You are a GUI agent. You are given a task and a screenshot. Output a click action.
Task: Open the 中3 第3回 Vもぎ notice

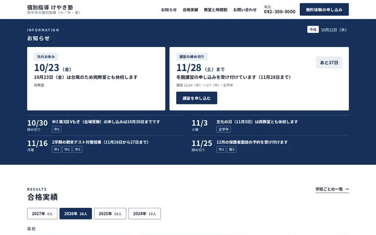point(106,122)
